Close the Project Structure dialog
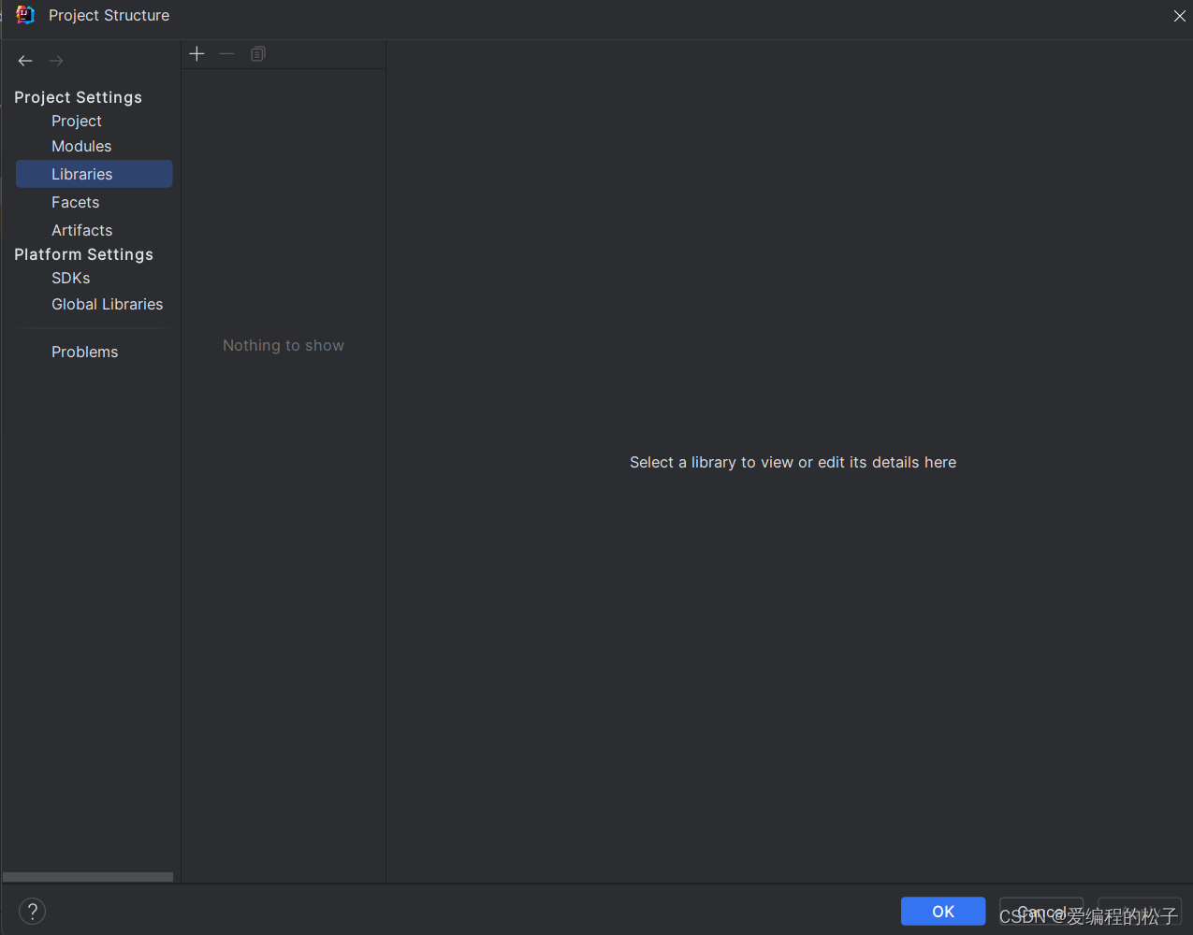The height and width of the screenshot is (935, 1193). (x=1179, y=16)
